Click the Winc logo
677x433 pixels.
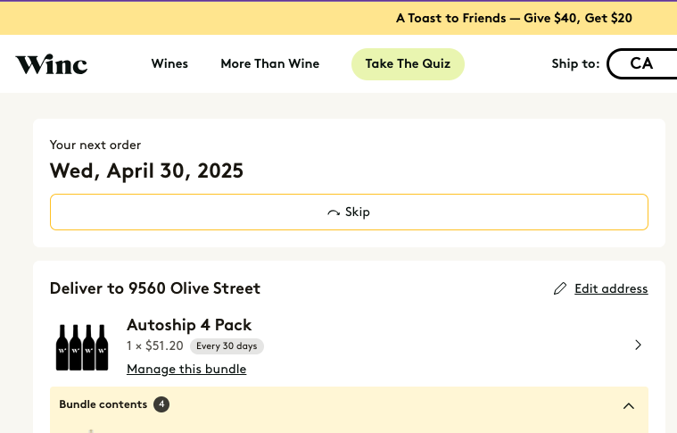[x=52, y=64]
